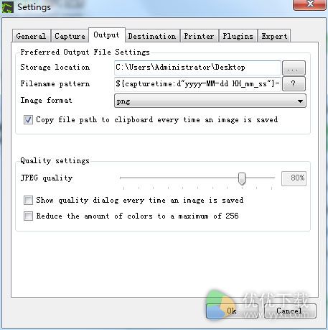The height and width of the screenshot is (330, 328).
Task: Click the dropdown arrow of Image format
Action: click(300, 101)
